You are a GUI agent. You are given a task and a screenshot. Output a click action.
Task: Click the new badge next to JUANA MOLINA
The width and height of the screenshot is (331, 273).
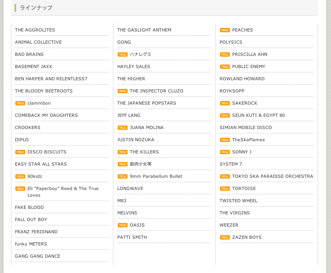pos(122,127)
